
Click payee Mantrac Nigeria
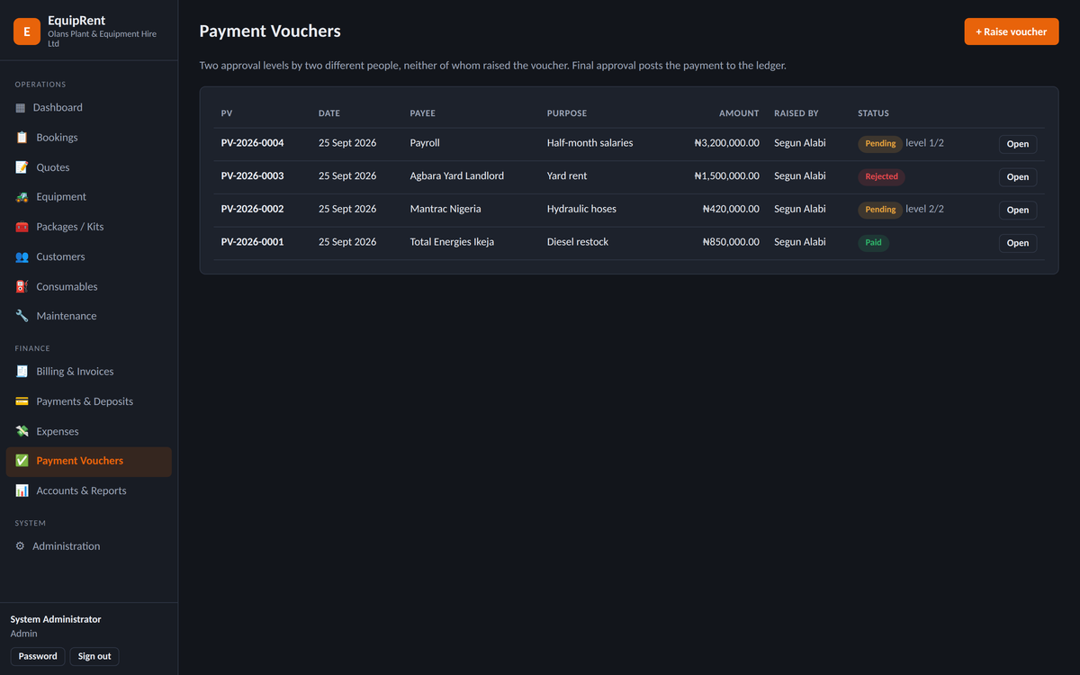pyautogui.click(x=445, y=209)
